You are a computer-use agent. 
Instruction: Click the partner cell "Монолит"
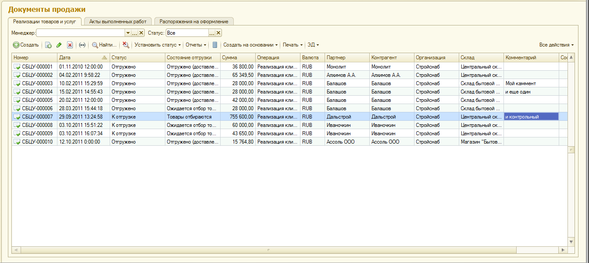[347, 67]
